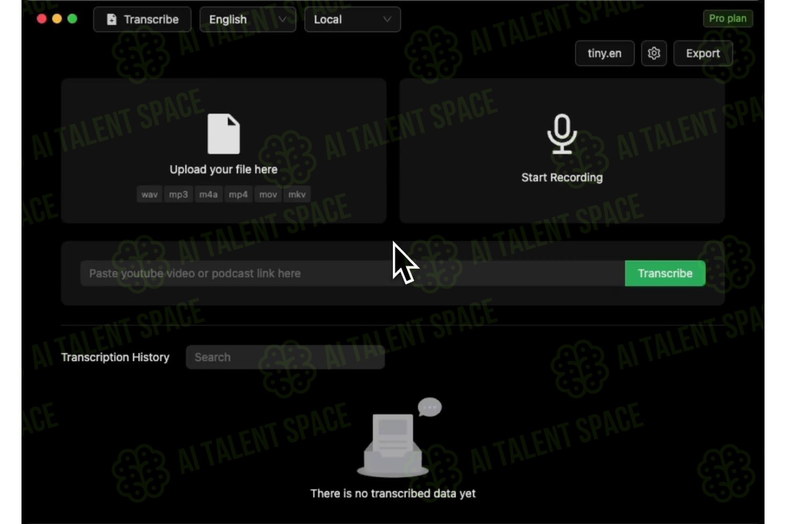Click the speech bubble above the inbox
Image resolution: width=786 pixels, height=524 pixels.
[x=430, y=407]
